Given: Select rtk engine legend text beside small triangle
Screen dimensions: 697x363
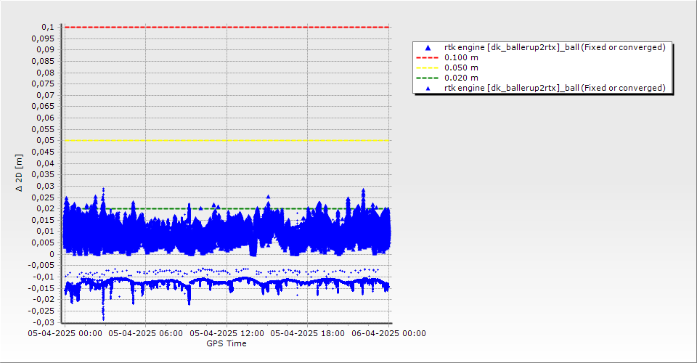Looking at the screenshot, I should point(555,88).
